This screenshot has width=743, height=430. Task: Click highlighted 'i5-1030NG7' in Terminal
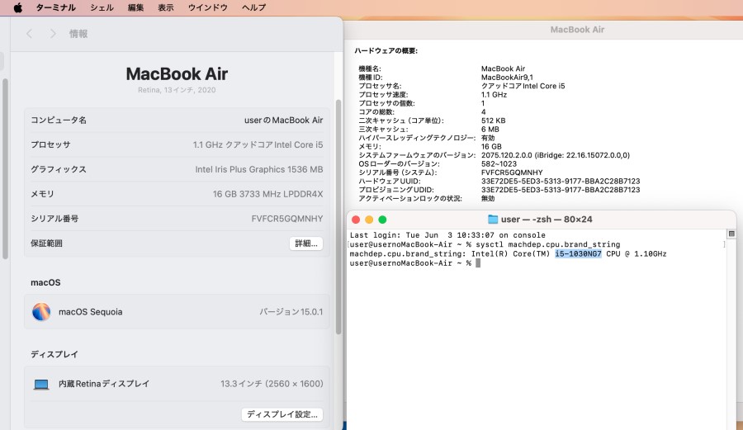click(x=578, y=254)
